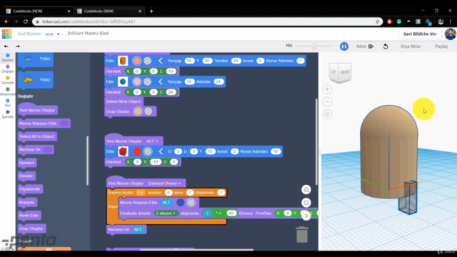Collapse the red box Ekle block parameters
Screen dimensions: 457x257
tap(160, 151)
